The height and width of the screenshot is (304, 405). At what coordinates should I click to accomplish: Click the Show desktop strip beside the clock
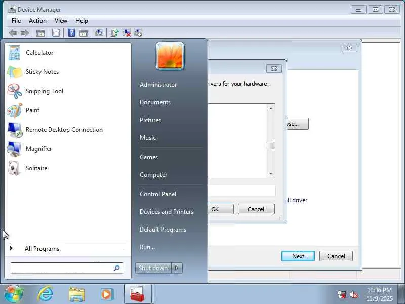click(401, 294)
